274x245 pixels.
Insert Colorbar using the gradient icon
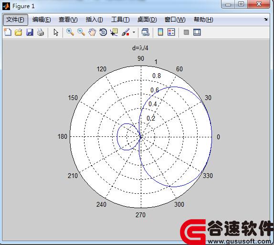click(x=160, y=32)
